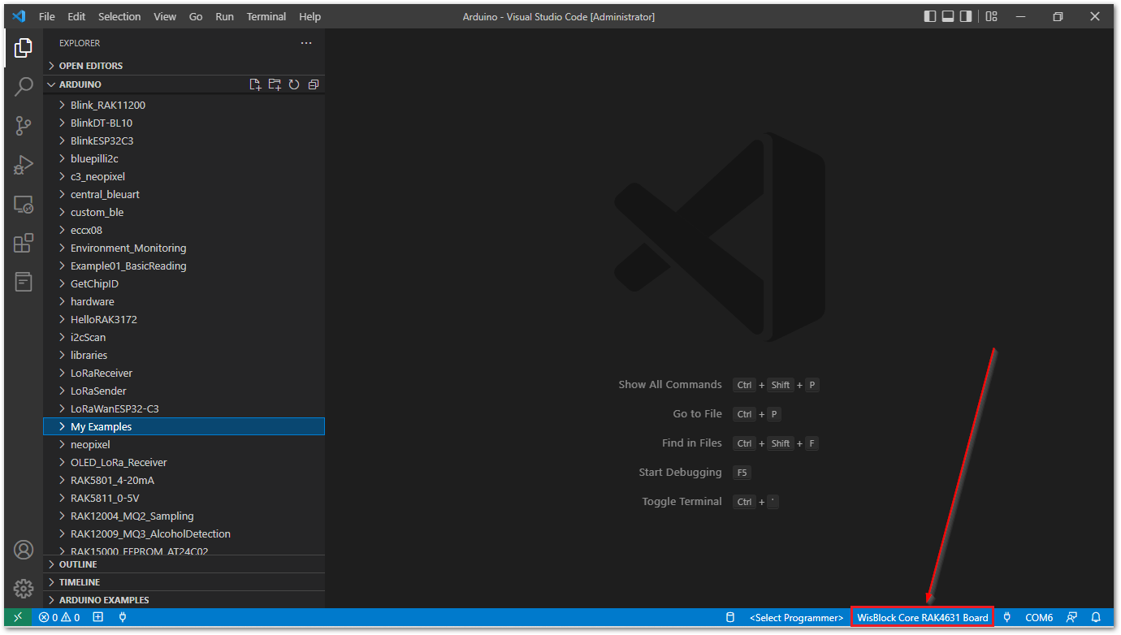Expand the OPEN EDITORS section
The height and width of the screenshot is (635, 1121).
pyautogui.click(x=184, y=66)
